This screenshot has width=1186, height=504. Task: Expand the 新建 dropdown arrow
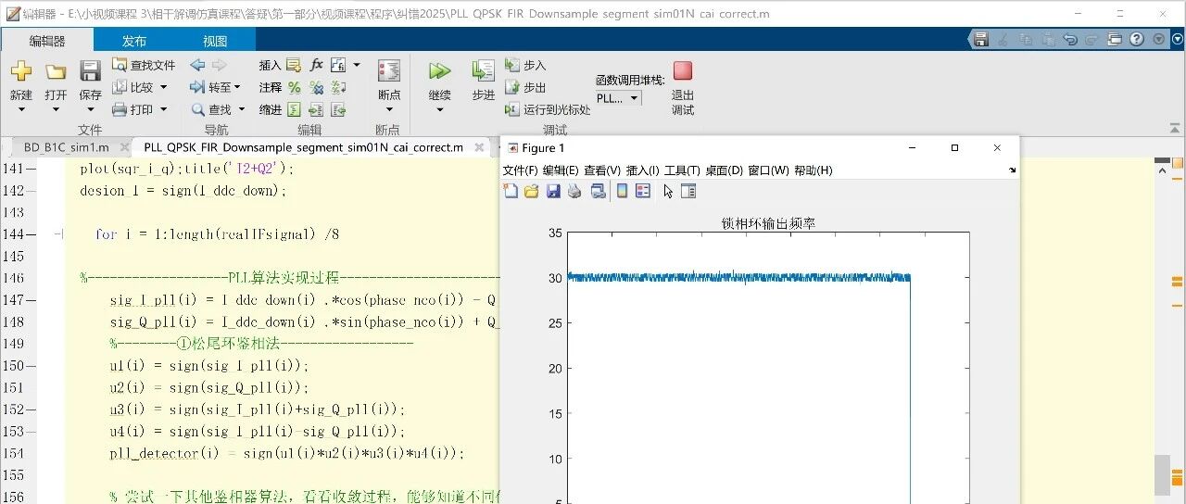pyautogui.click(x=20, y=110)
